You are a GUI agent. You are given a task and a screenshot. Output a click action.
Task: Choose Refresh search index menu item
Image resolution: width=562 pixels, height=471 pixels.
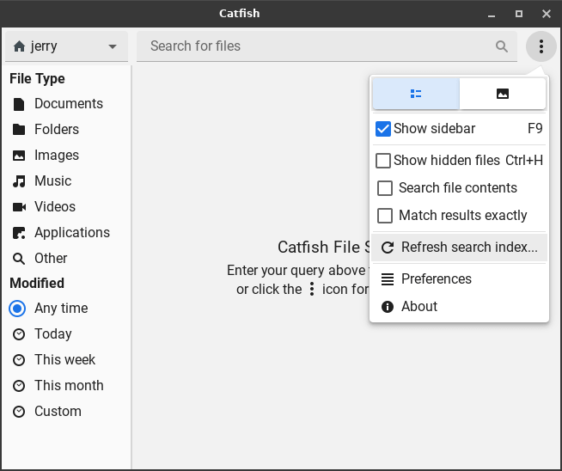tap(459, 248)
